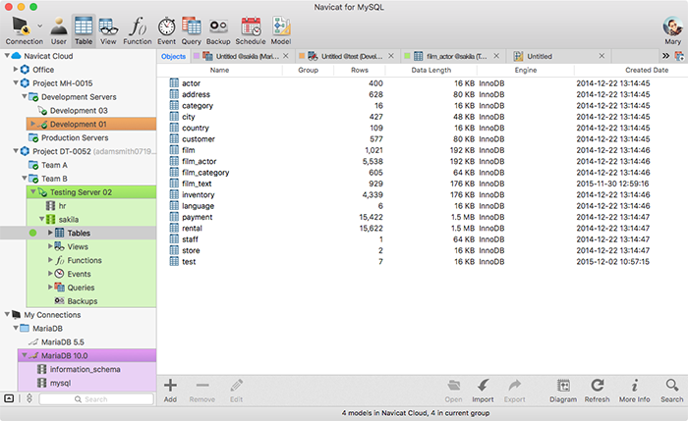Click the Schedule toolbar icon
Screen dimensions: 688x421
pos(251,29)
